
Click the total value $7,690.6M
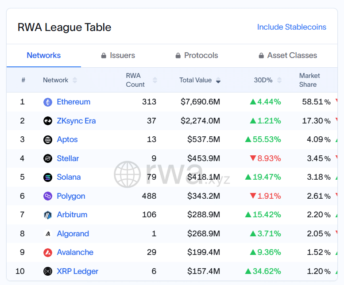point(200,102)
